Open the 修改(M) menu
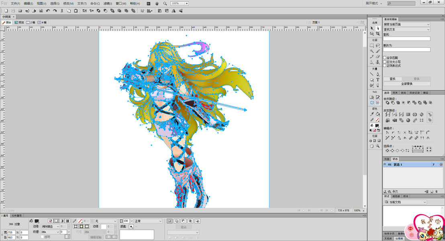The height and width of the screenshot is (241, 445). coord(68,3)
